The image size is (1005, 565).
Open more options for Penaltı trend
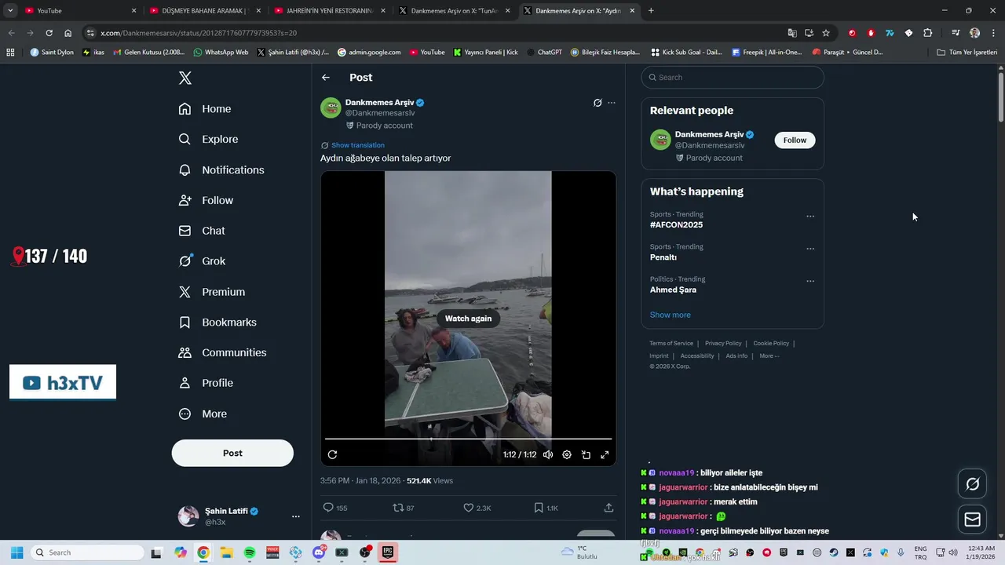810,249
